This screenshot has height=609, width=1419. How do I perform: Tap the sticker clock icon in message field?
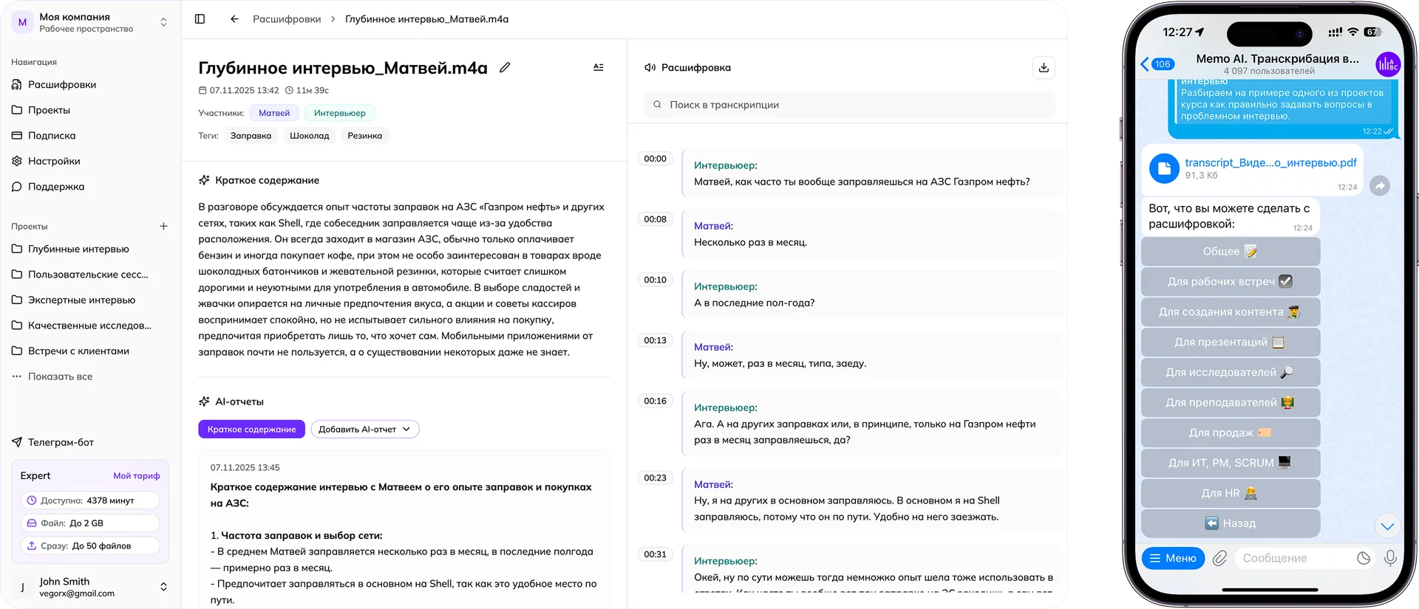click(x=1364, y=558)
